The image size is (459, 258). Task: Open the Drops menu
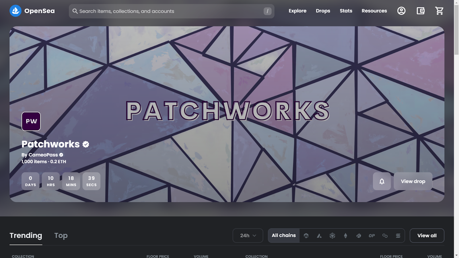coord(323,11)
